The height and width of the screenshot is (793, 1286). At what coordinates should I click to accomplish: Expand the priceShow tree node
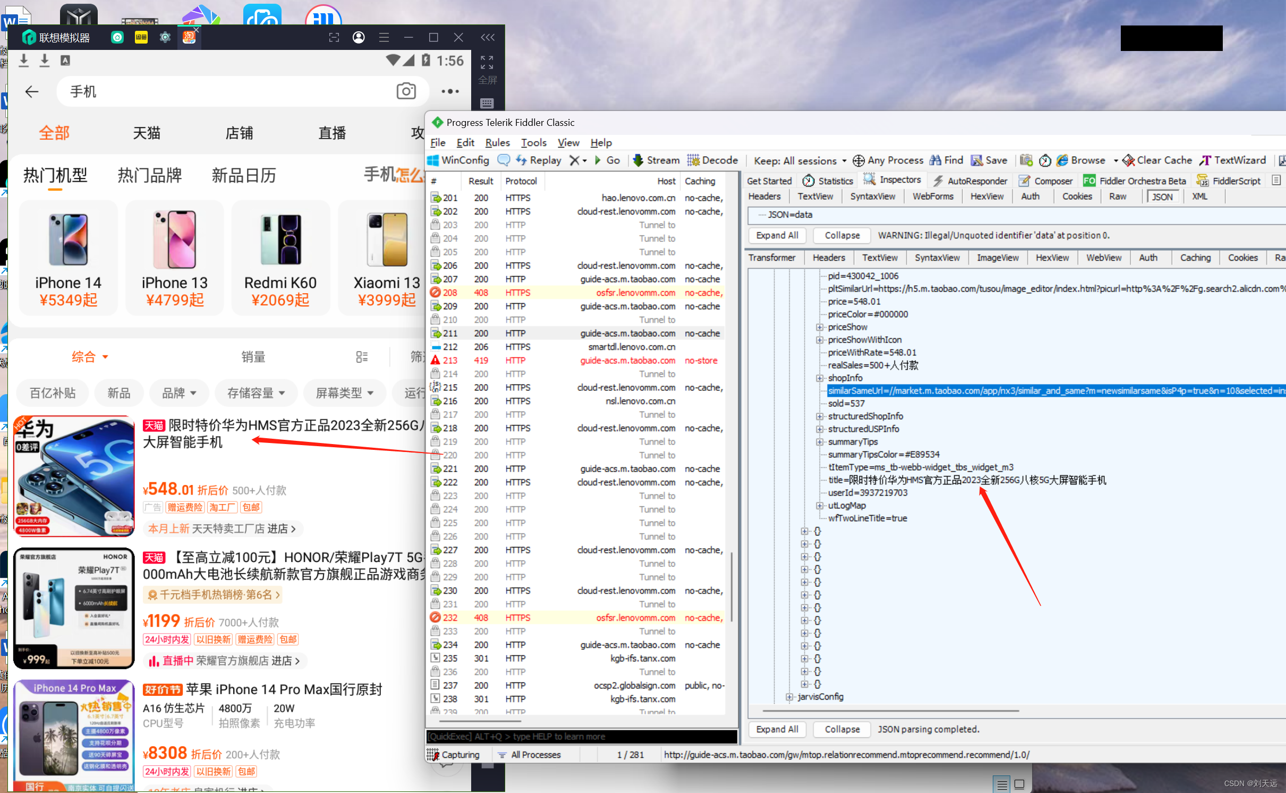[820, 327]
